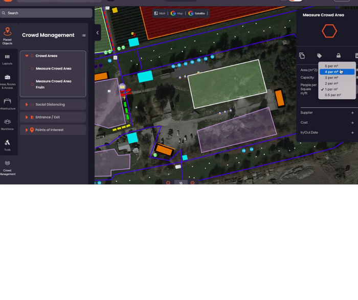Screen dimensions: 358x300
Task: Pick the 0.5 per m² option
Action: (x=332, y=95)
